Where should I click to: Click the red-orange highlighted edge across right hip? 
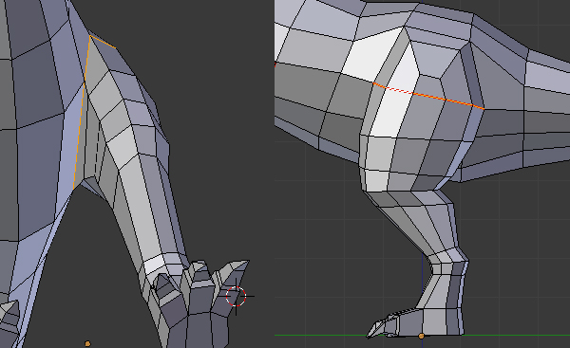pyautogui.click(x=429, y=96)
